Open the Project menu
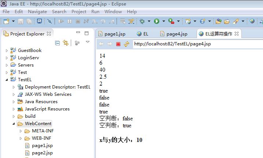263x158 pixels. [79, 12]
